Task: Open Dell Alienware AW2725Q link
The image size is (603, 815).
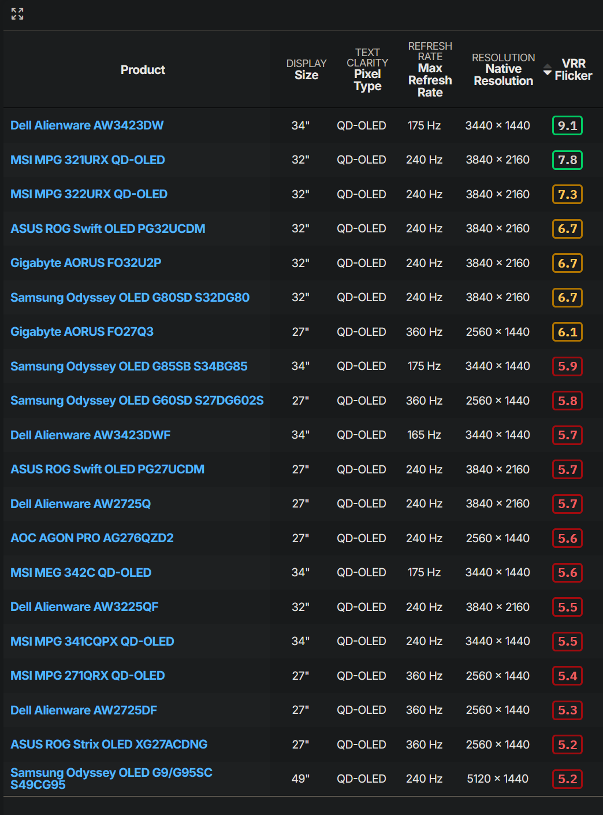Action: pyautogui.click(x=80, y=504)
